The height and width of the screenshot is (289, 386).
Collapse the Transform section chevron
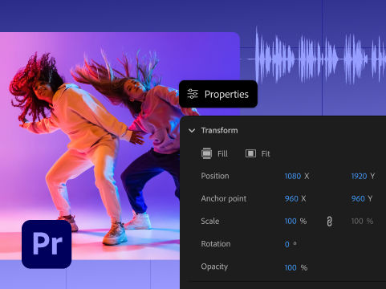point(192,131)
